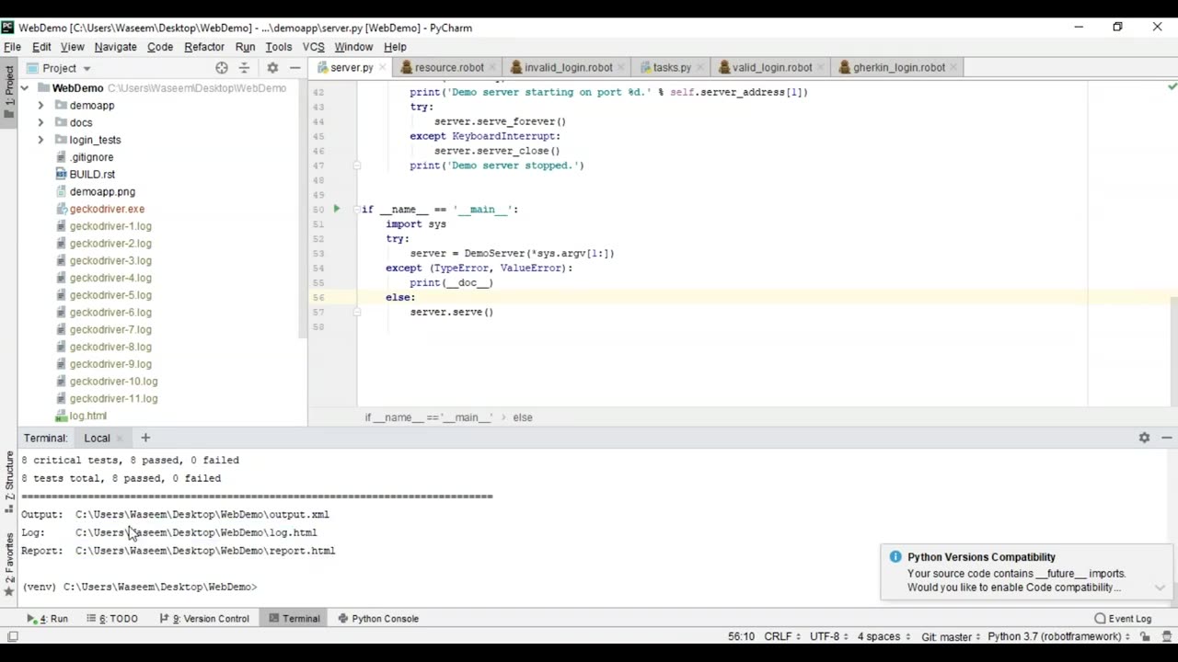This screenshot has width=1178, height=662.
Task: Click fold marker at line 47
Action: tap(357, 165)
